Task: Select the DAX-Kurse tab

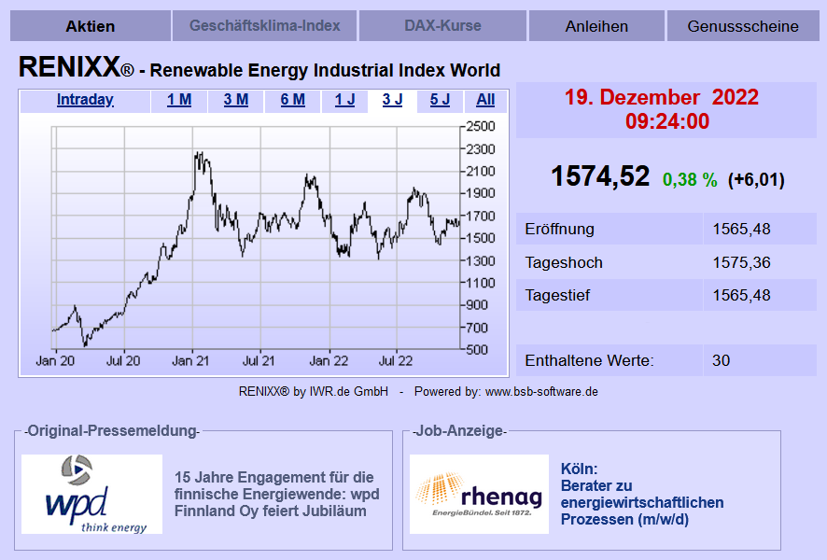Action: (x=442, y=26)
